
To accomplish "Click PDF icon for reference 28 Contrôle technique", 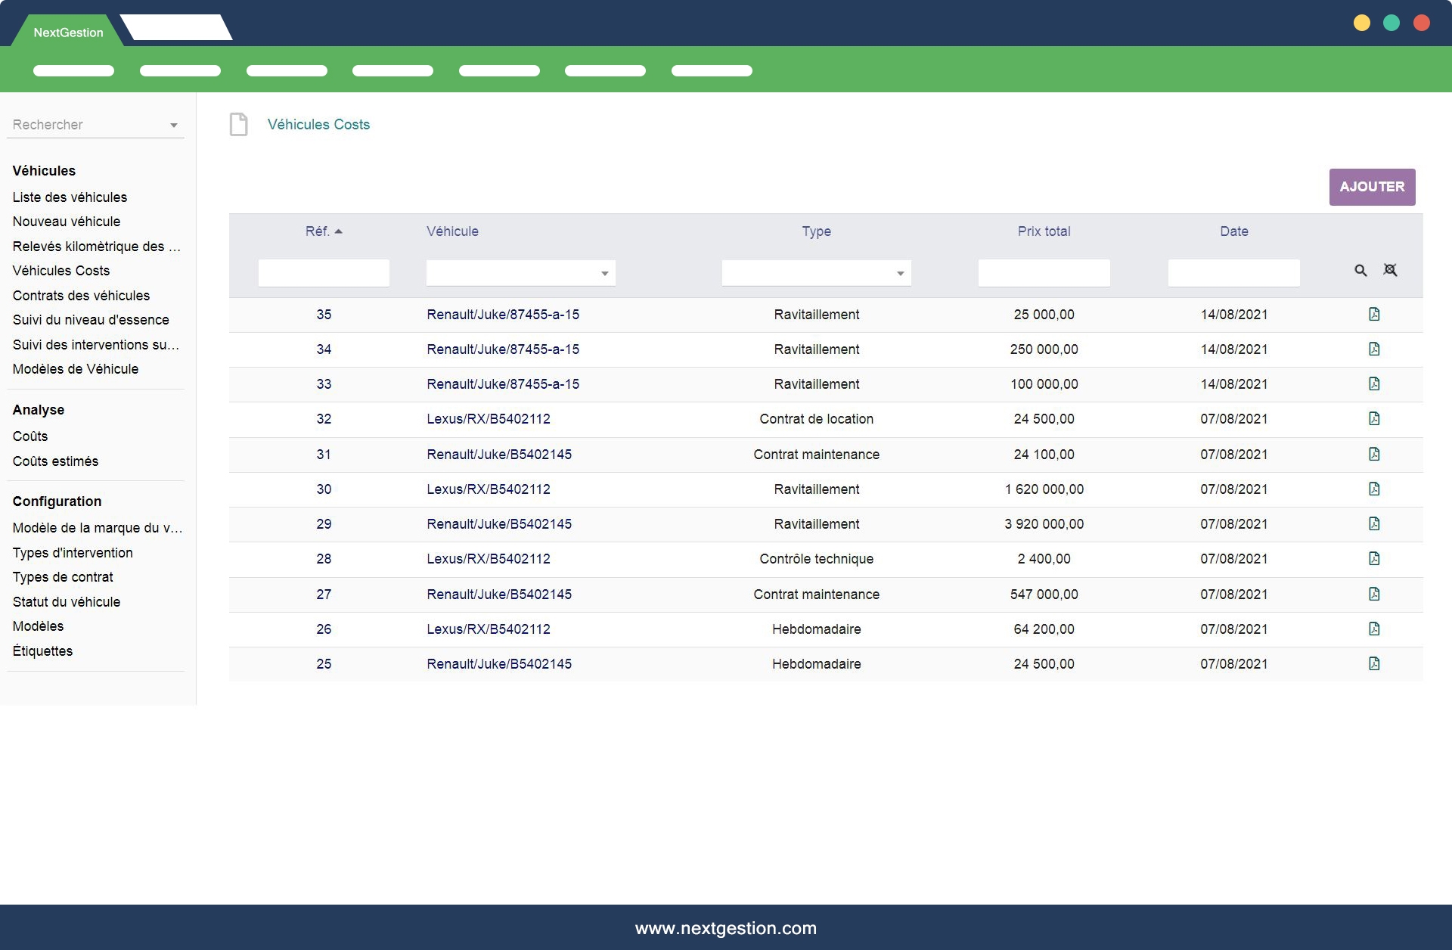I will click(1374, 559).
